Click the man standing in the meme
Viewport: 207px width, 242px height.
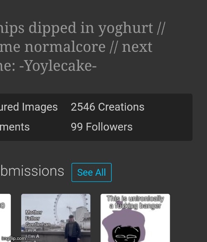pyautogui.click(x=72, y=228)
